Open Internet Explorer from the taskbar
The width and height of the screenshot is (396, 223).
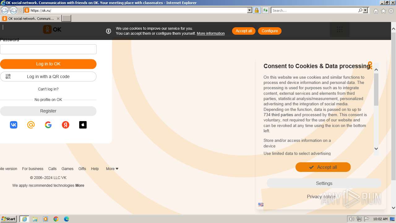click(24, 219)
